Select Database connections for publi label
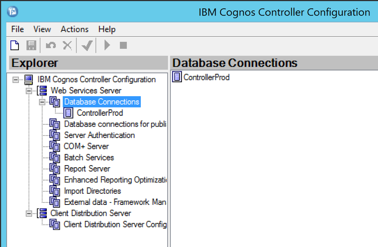The width and height of the screenshot is (378, 247). [115, 124]
